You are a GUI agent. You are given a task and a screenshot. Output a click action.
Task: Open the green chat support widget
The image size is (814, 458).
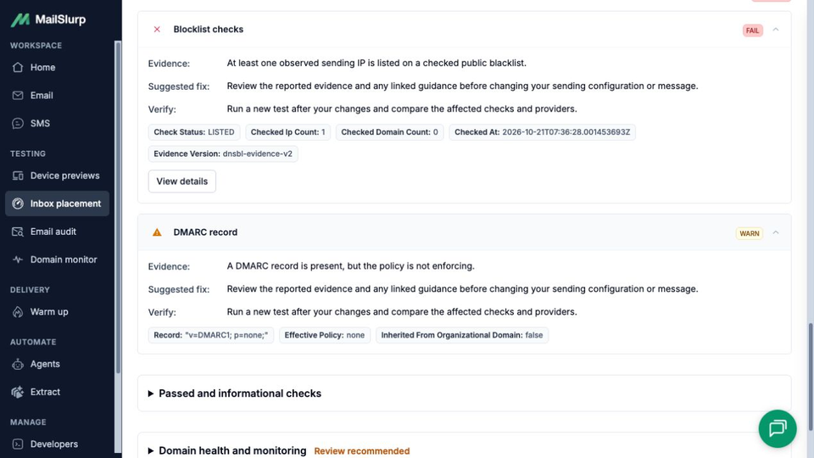778,428
